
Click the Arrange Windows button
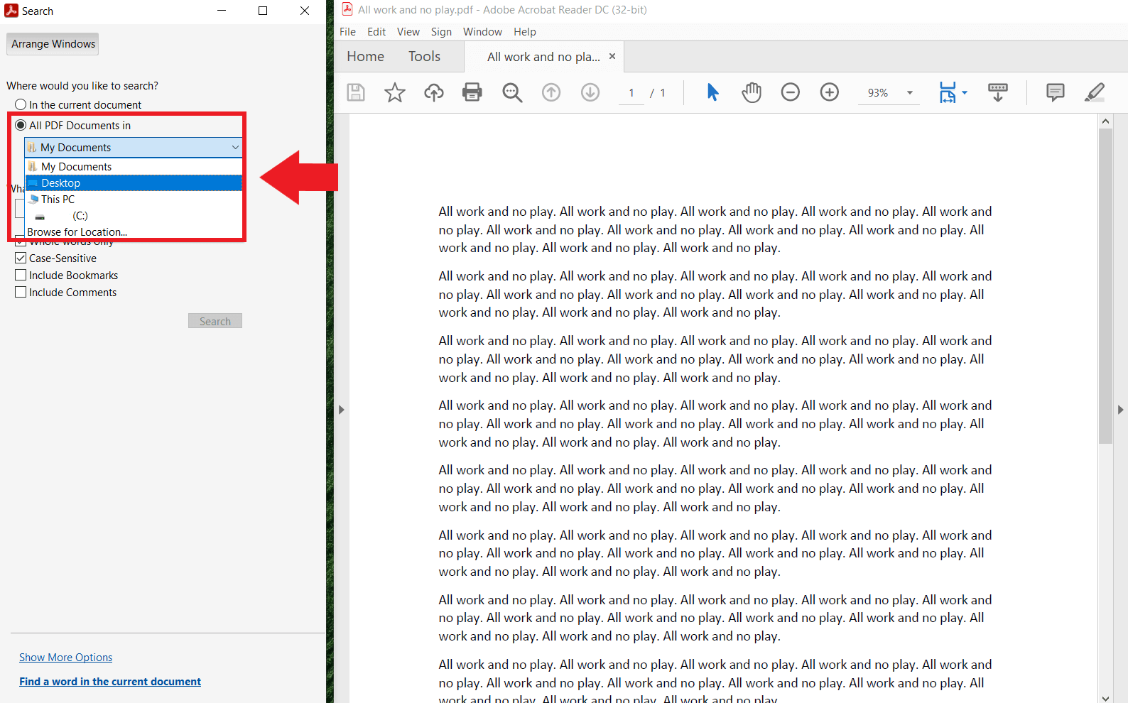tap(53, 44)
